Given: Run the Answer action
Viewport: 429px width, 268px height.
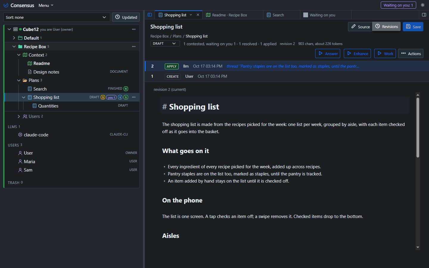Looking at the screenshot, I should point(328,54).
